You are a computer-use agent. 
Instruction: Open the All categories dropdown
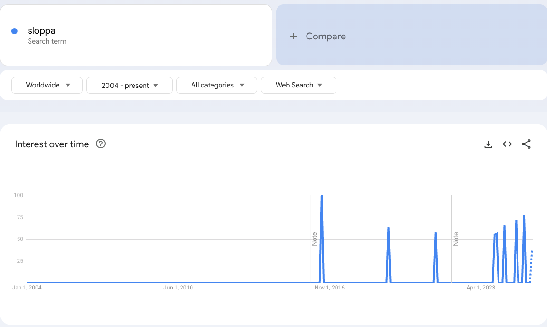pos(217,85)
